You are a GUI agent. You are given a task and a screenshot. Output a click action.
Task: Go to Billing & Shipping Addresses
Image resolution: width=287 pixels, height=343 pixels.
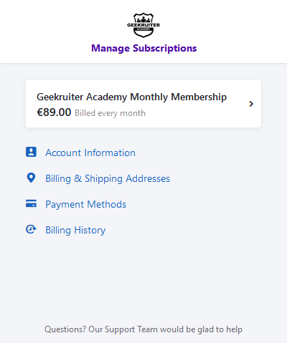point(108,179)
